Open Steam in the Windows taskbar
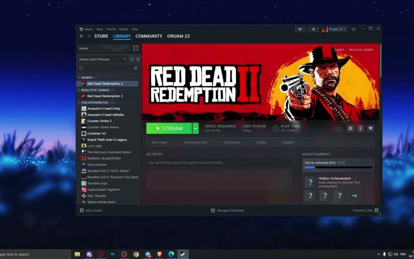 [x=183, y=254]
